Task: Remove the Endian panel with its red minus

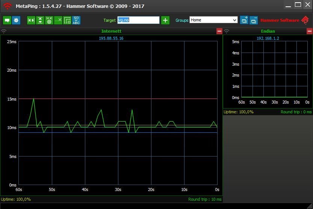Action: [x=310, y=31]
